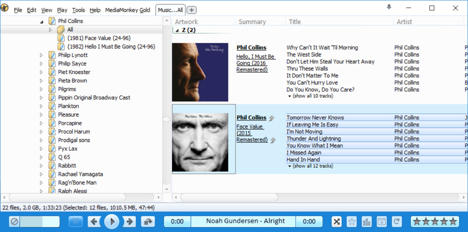Click the window-with-plus button in player bar
This screenshot has height=232, width=468.
coord(382,222)
